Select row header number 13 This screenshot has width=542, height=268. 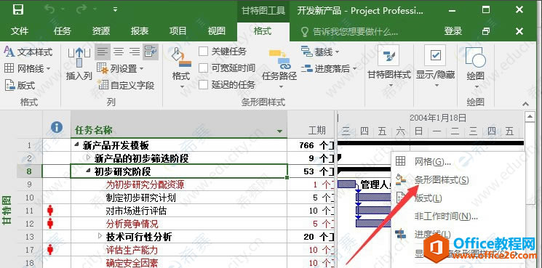[x=29, y=237]
